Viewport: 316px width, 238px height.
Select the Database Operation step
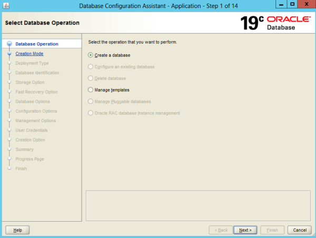[37, 44]
